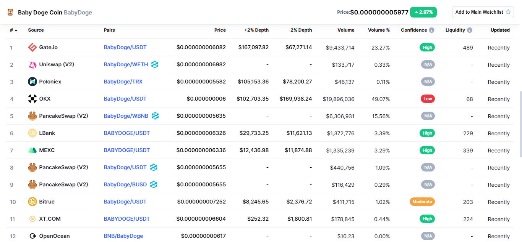
Task: Click the Moderate confidence badge for Bitrue
Action: [x=422, y=202]
